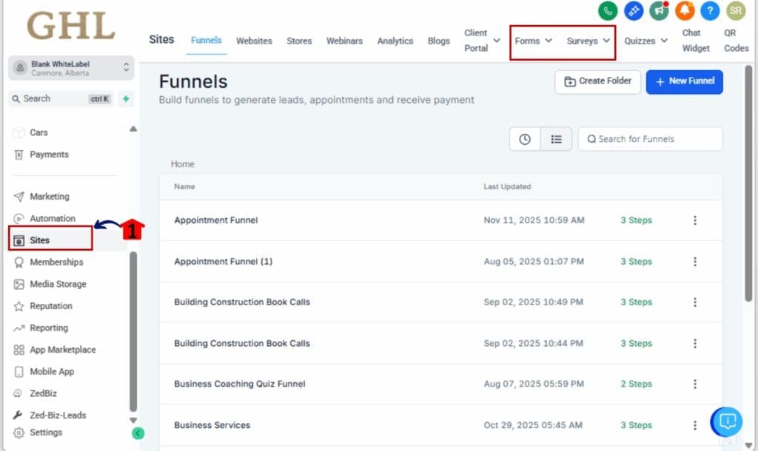Image resolution: width=758 pixels, height=451 pixels.
Task: Click the Search for Funnels field
Action: pyautogui.click(x=650, y=139)
